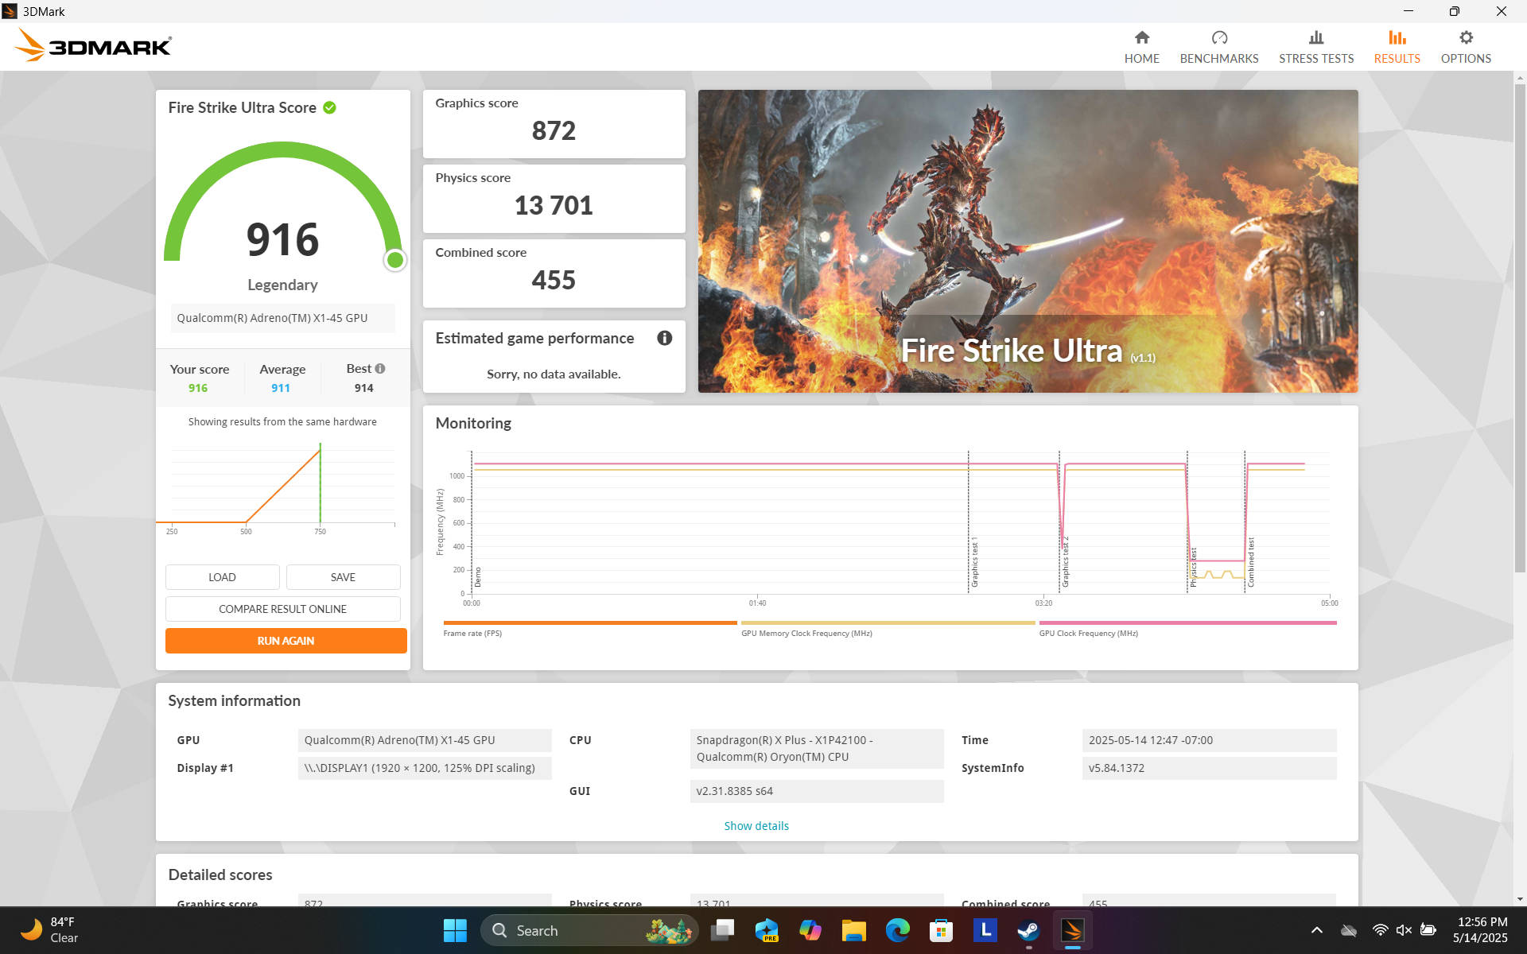Click the Load result button
The image size is (1527, 954).
[x=222, y=577]
